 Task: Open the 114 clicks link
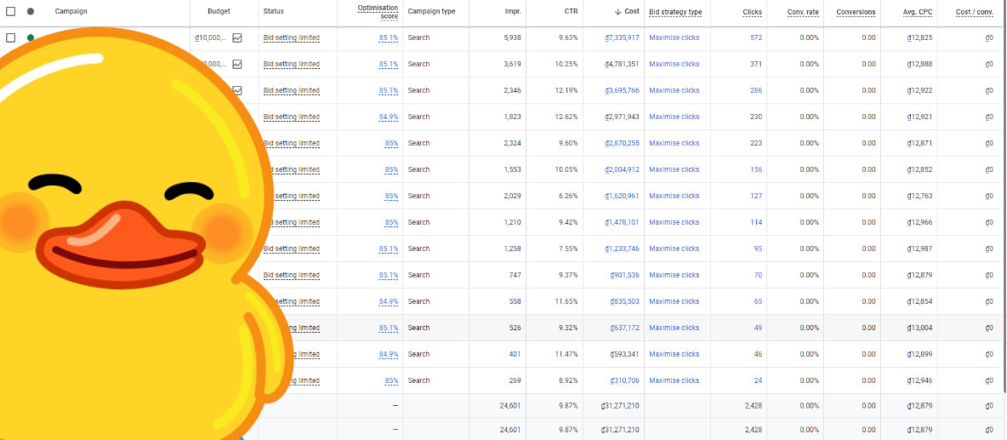(x=756, y=222)
